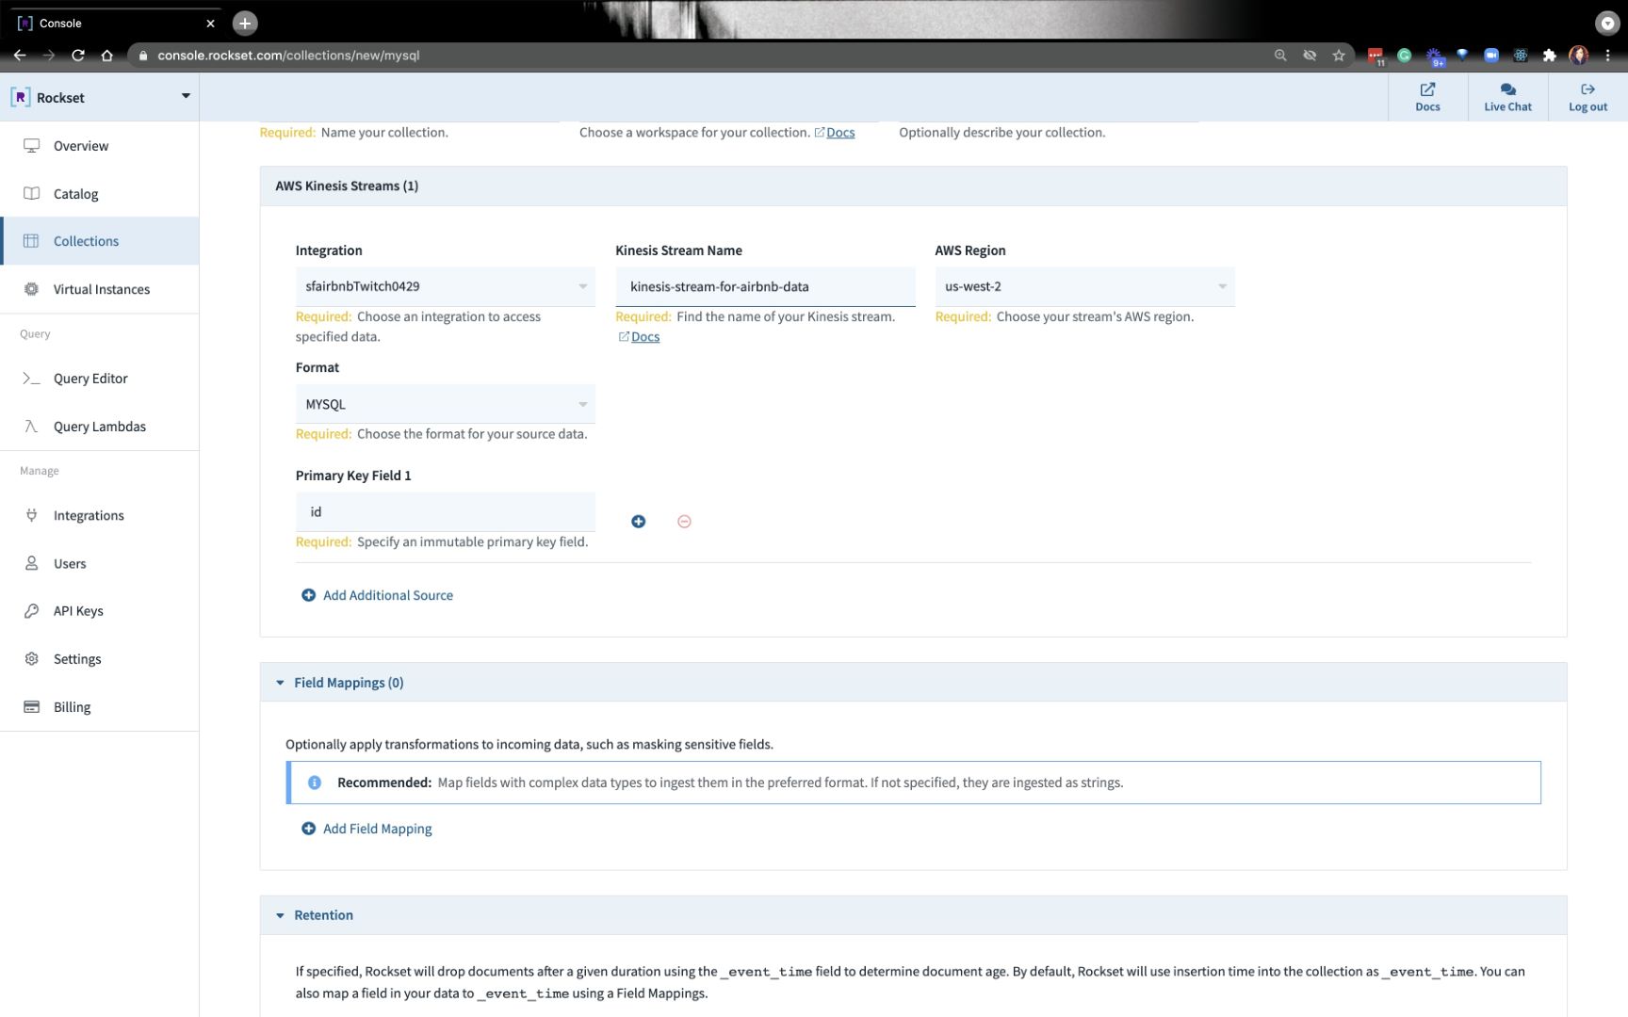Open the Chrome three-dot menu

pyautogui.click(x=1608, y=56)
